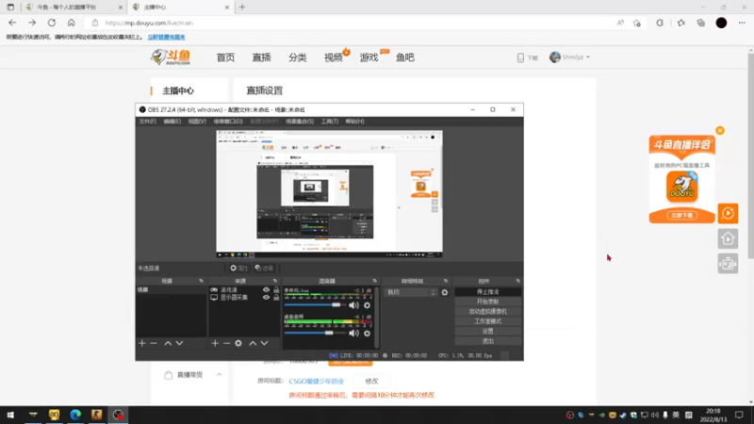Move the source up in the Sources panel
The width and height of the screenshot is (754, 424).
click(253, 343)
